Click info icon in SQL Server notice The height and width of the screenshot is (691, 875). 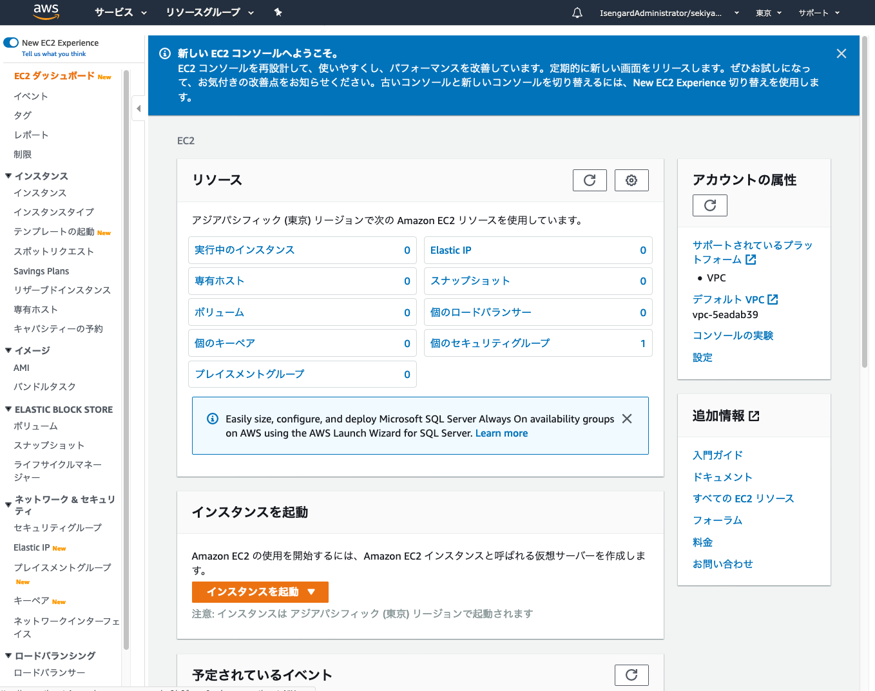[213, 419]
